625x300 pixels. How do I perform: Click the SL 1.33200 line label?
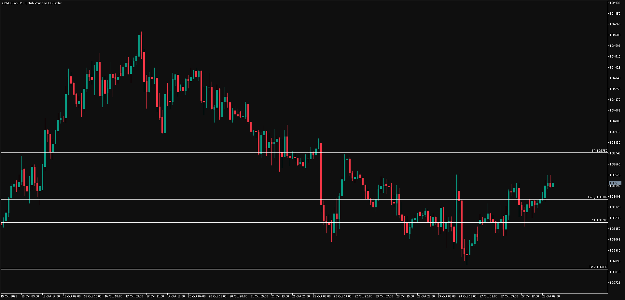pos(599,220)
